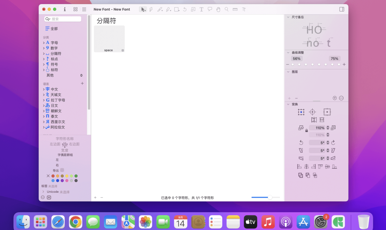Select the Text tool in toolbar
386x230 pixels.
tap(202, 9)
